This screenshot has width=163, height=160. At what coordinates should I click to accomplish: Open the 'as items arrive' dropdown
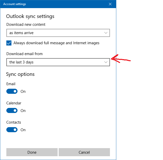click(x=58, y=33)
